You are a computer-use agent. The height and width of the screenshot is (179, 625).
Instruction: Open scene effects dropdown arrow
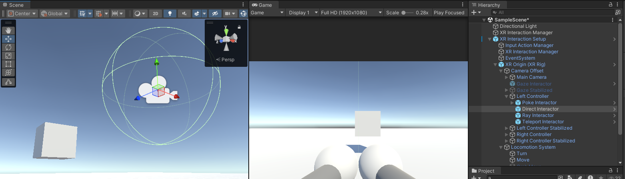pyautogui.click(x=204, y=13)
